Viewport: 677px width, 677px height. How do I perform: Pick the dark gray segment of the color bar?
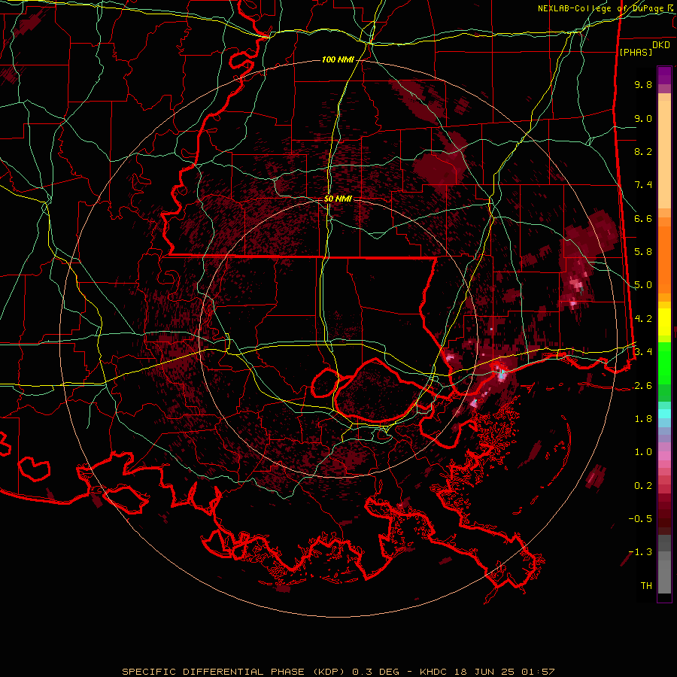click(664, 542)
